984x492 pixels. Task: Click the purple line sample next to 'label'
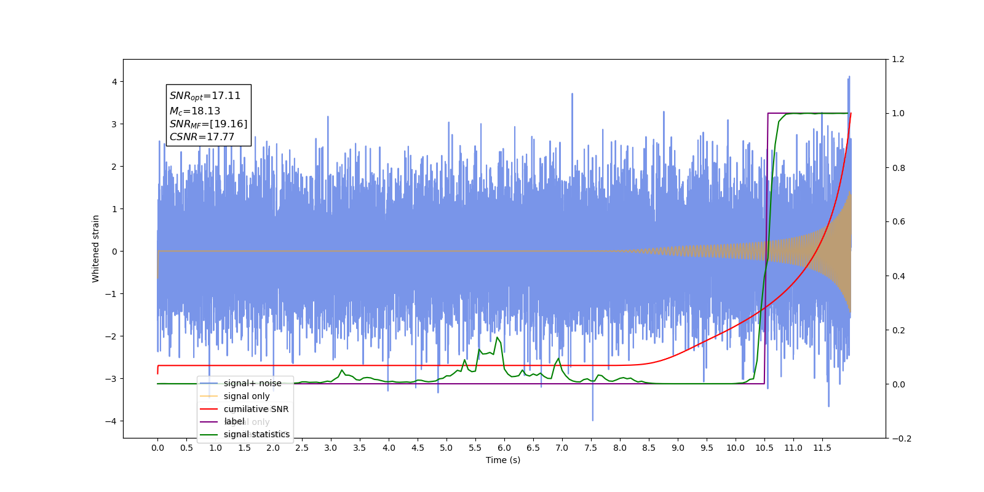[209, 421]
